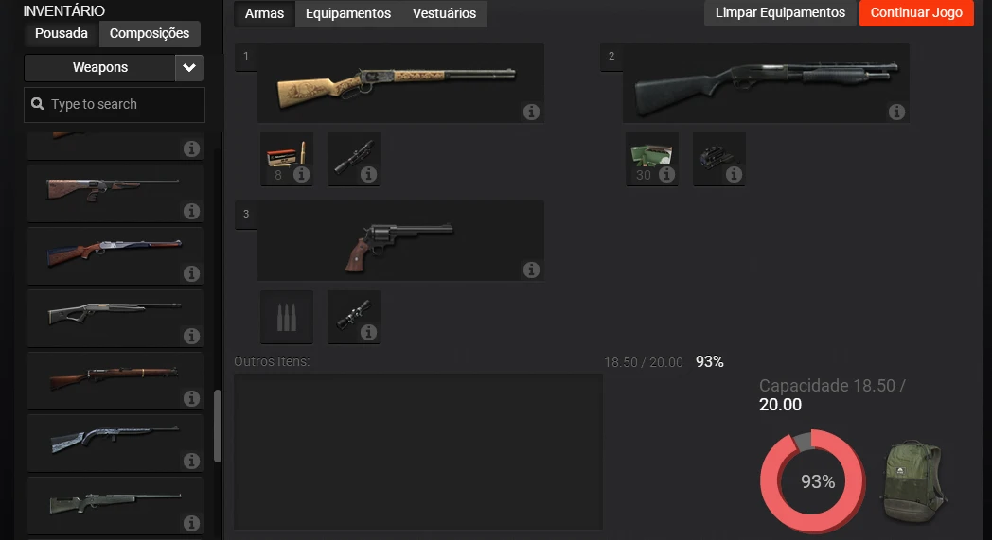Switch to the Equipamentos tab
The image size is (992, 540).
[x=348, y=13]
